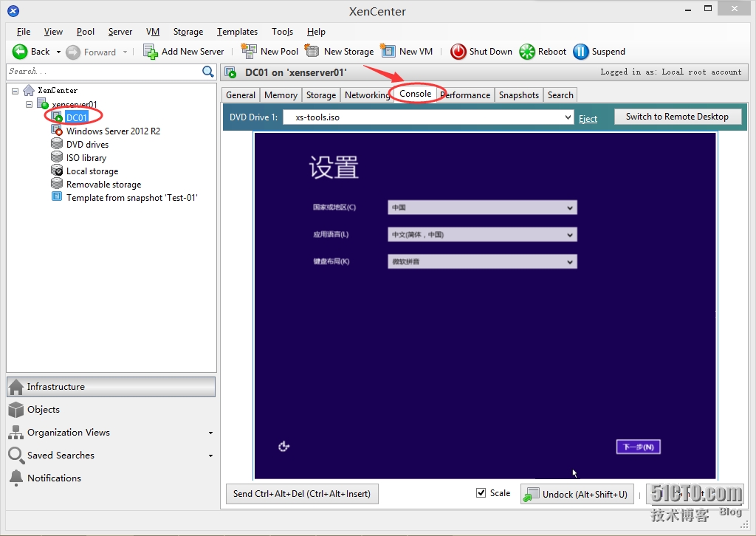756x536 pixels.
Task: Click the New Pool icon
Action: coord(249,51)
